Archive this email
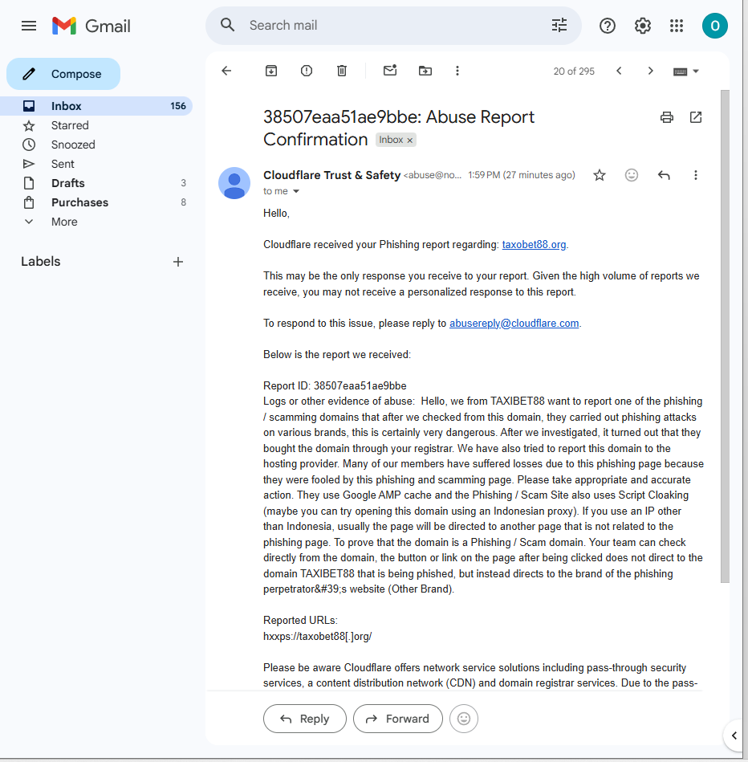 tap(271, 71)
